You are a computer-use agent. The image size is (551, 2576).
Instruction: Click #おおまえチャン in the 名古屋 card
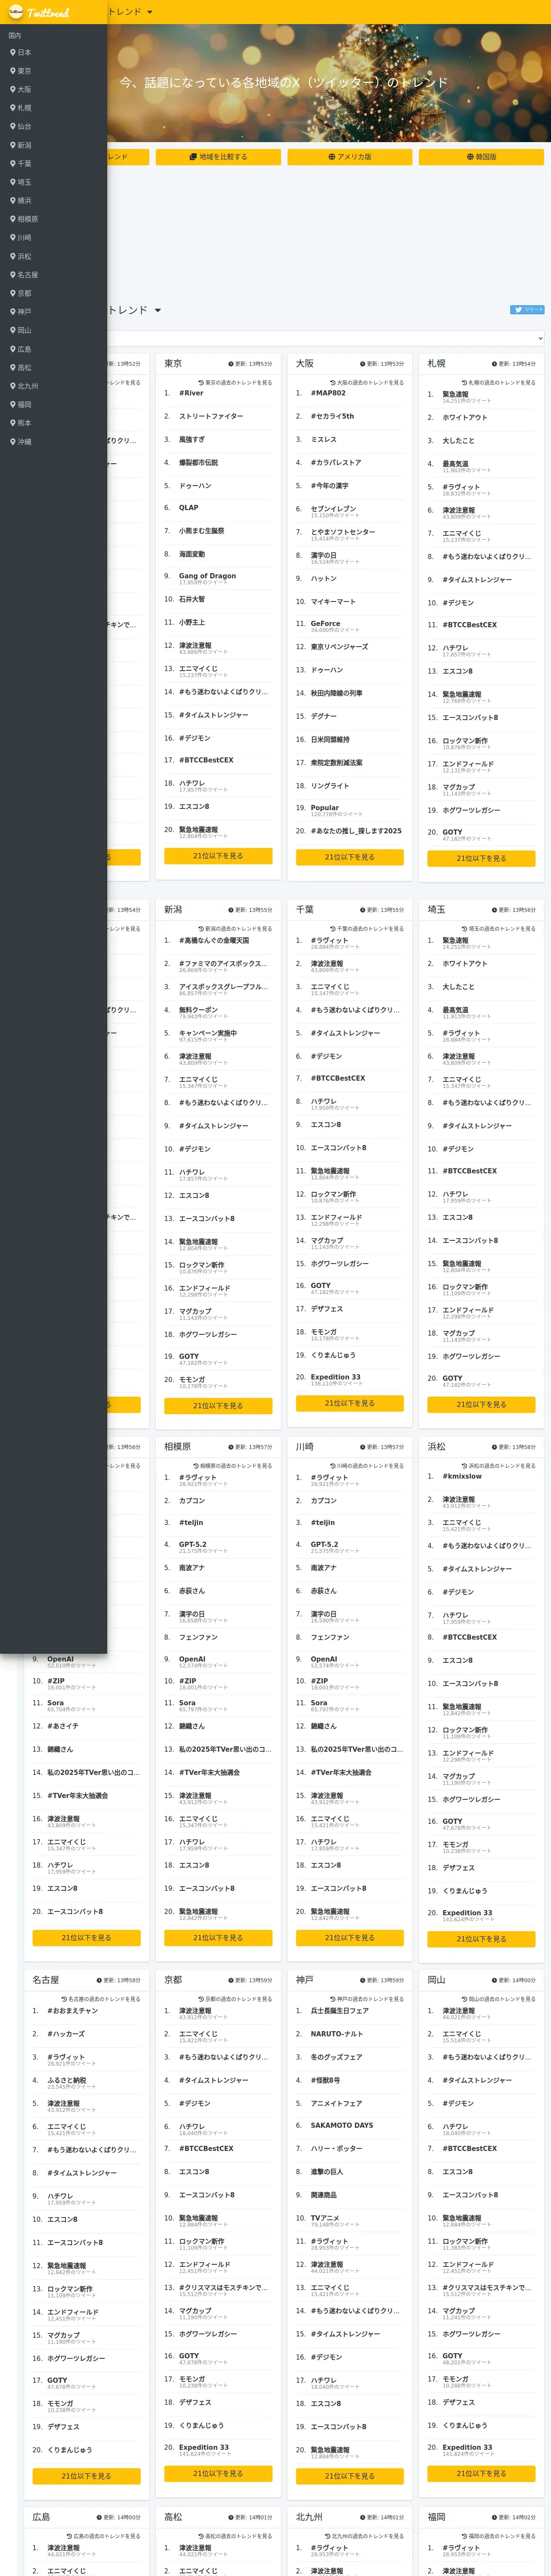72,2011
